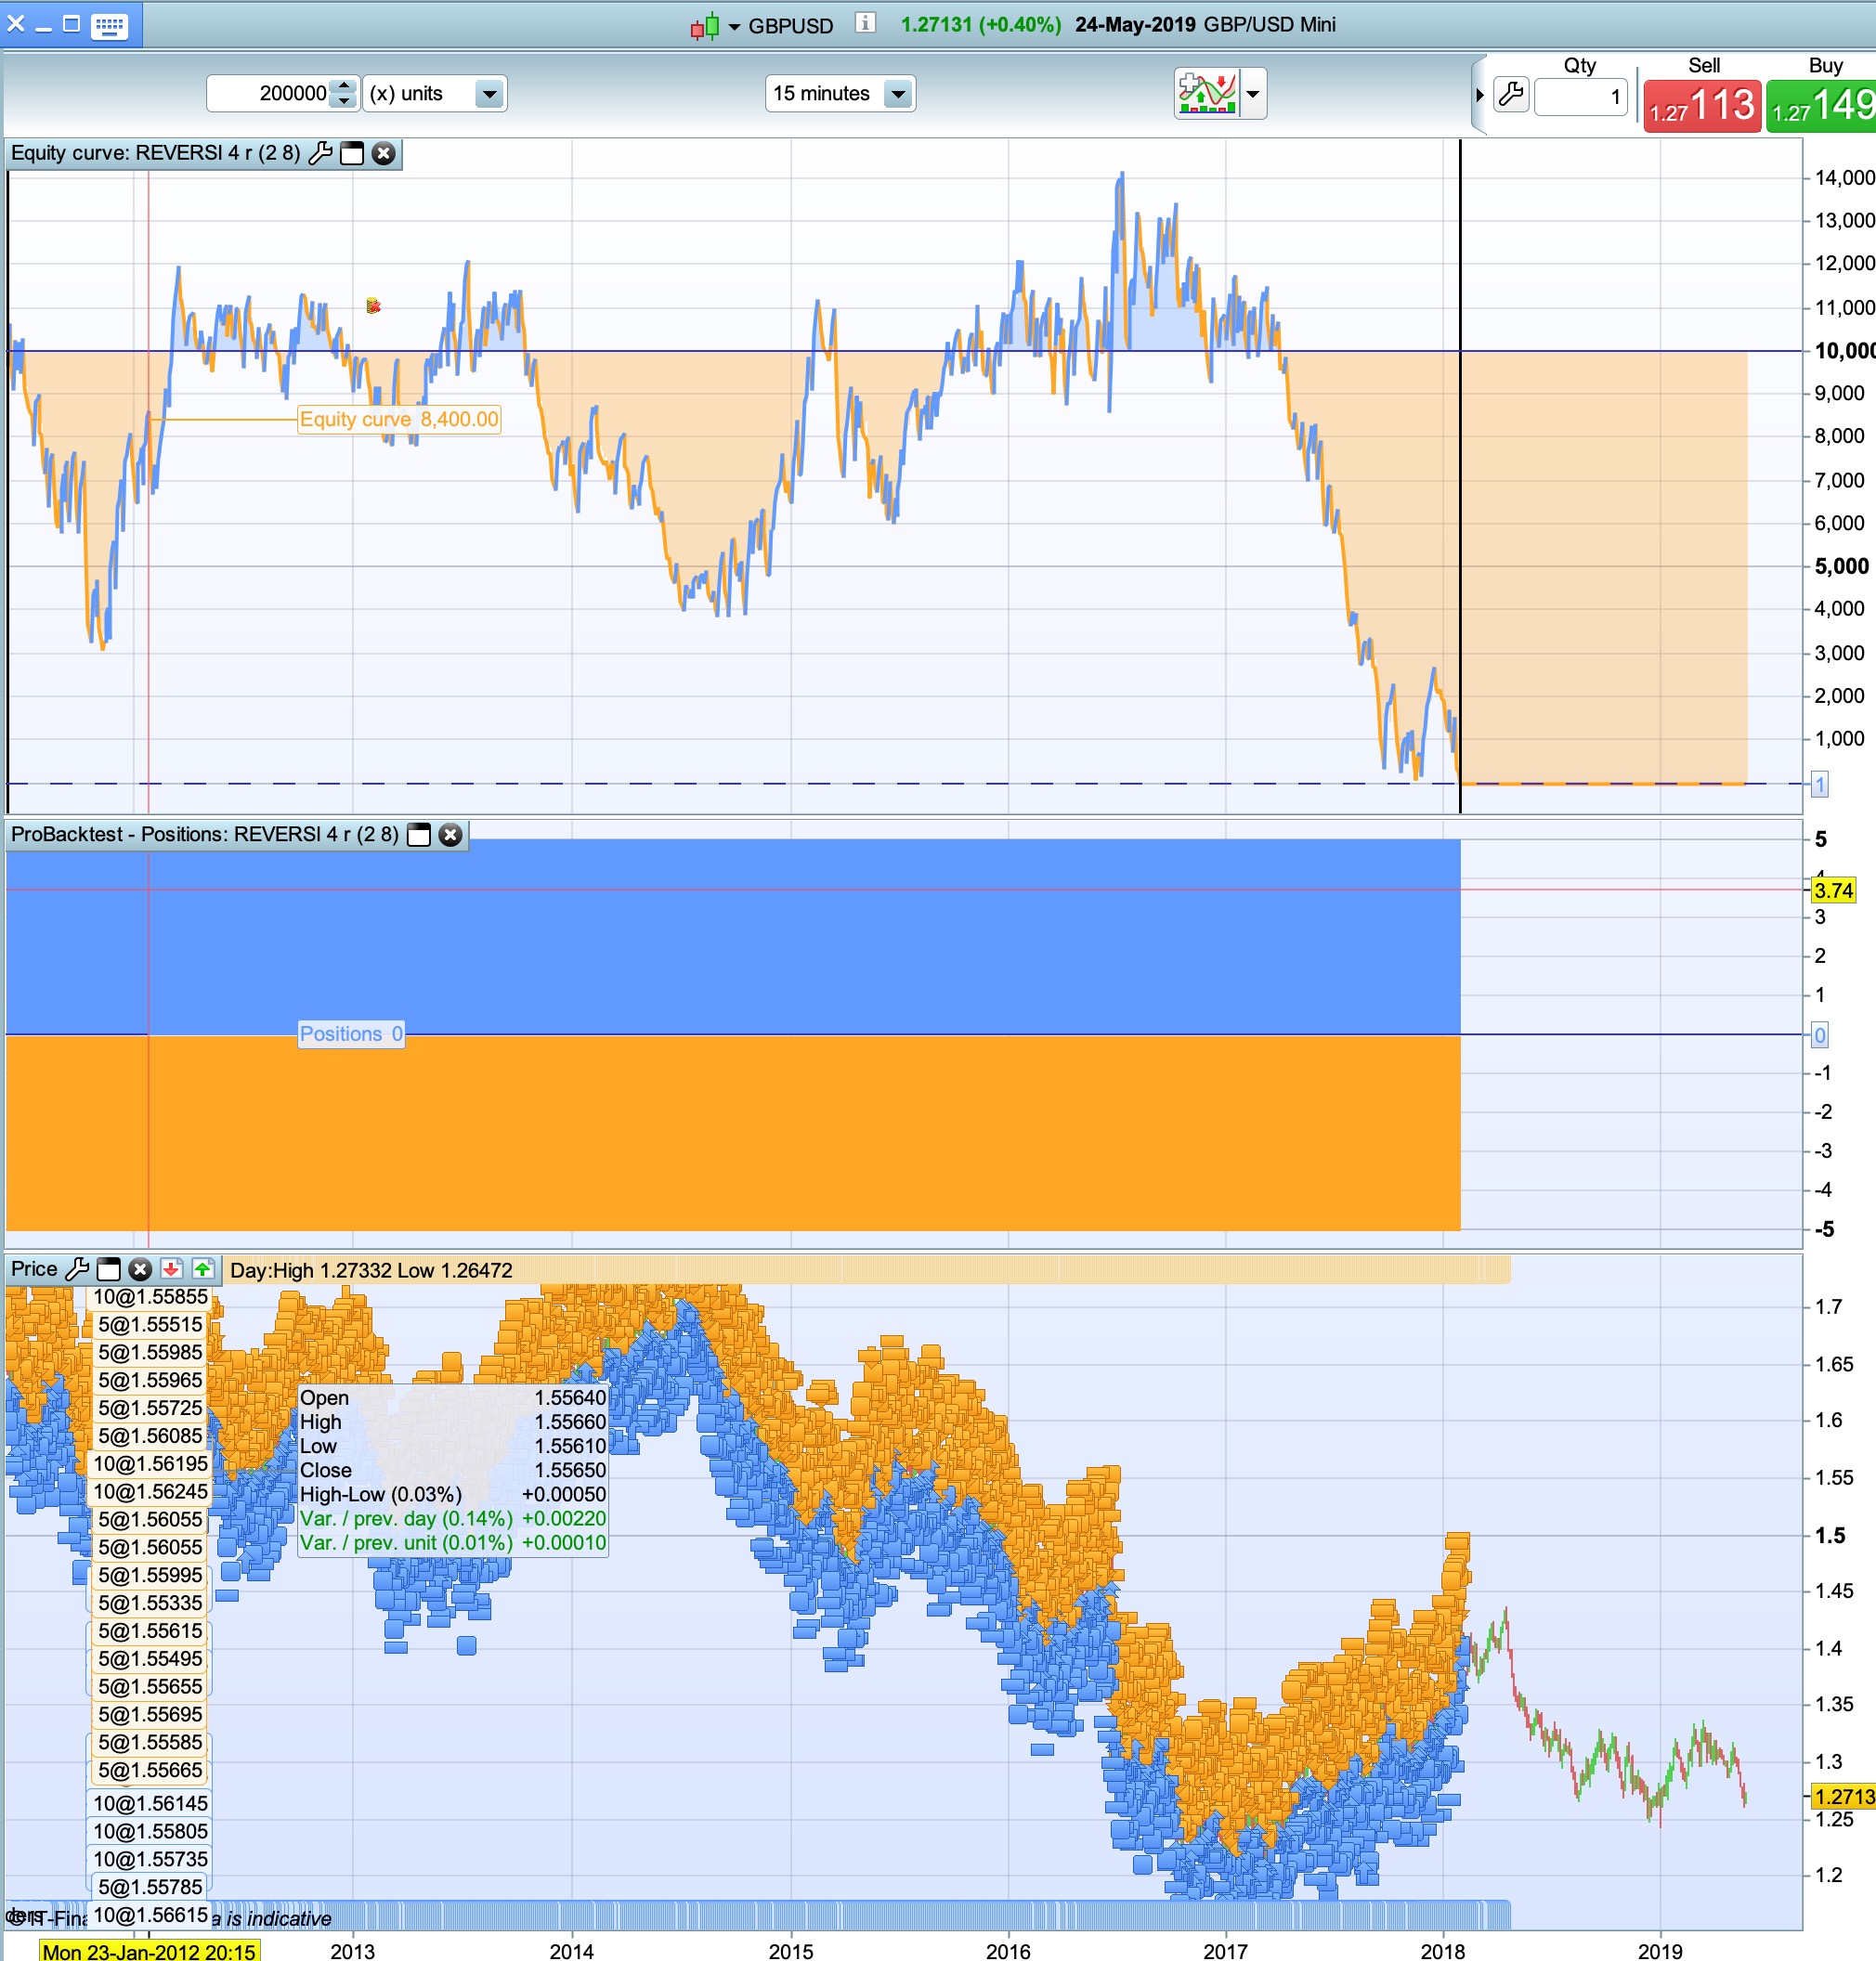Click the candlestick chart style icon

[x=704, y=27]
